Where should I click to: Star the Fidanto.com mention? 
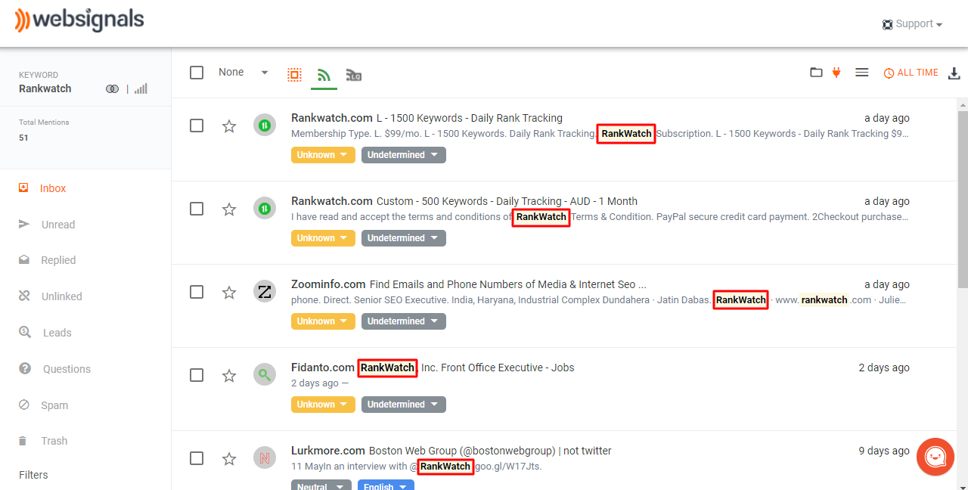click(229, 375)
